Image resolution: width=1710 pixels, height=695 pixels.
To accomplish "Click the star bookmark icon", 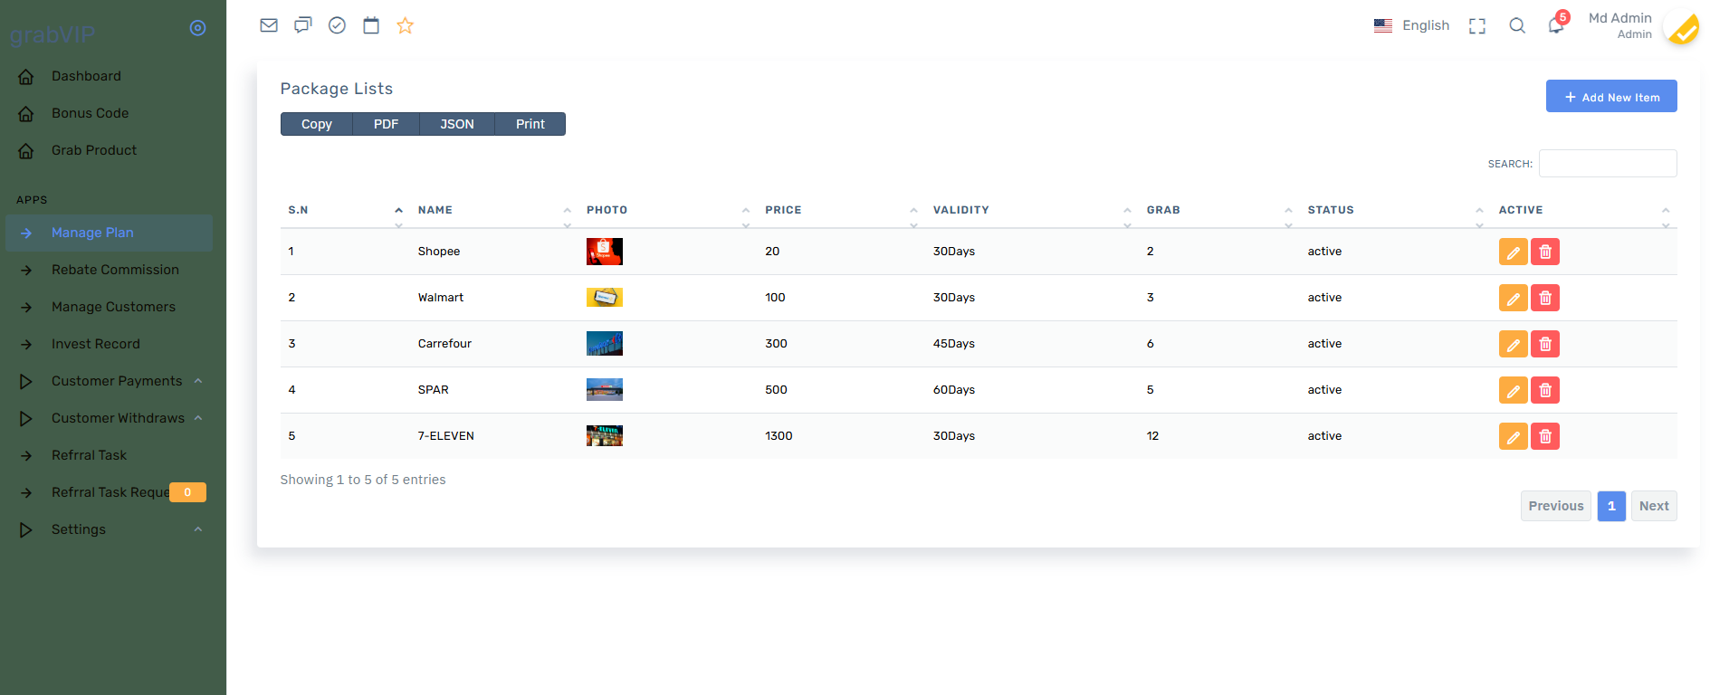I will (405, 25).
